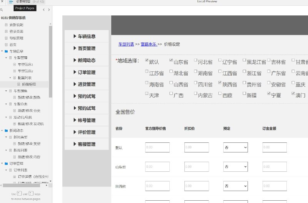Open 客服管理 navigation menu
This screenshot has width=308, height=203.
[86, 144]
